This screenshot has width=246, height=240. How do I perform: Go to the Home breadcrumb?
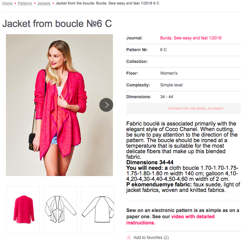click(x=7, y=3)
